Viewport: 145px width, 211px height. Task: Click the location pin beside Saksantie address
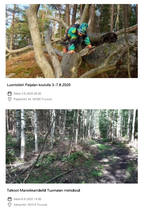[x=10, y=205]
